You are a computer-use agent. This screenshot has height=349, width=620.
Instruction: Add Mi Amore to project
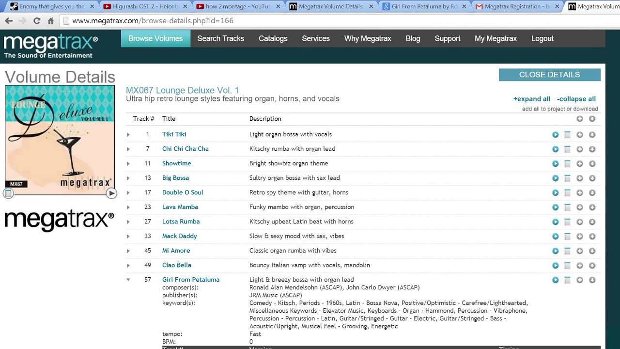[x=580, y=251]
